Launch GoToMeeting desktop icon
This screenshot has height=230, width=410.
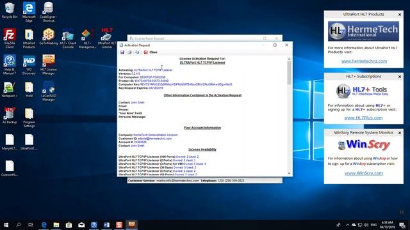pos(49,36)
